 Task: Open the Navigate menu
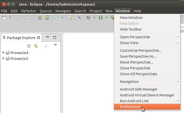63,11
